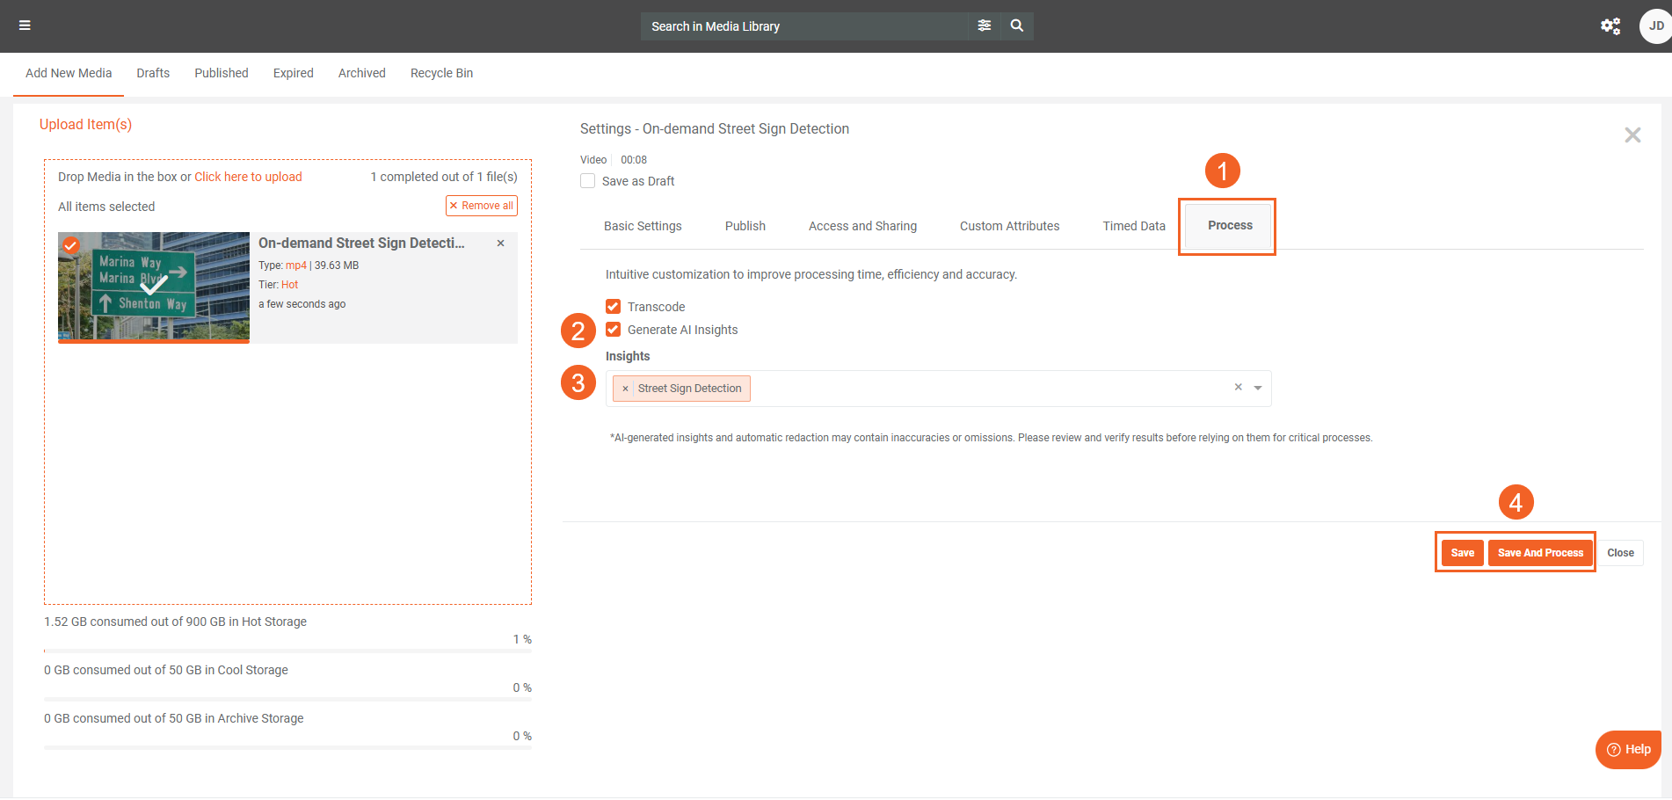Click the 'Click here to upload' link
Image resolution: width=1672 pixels, height=800 pixels.
(248, 177)
